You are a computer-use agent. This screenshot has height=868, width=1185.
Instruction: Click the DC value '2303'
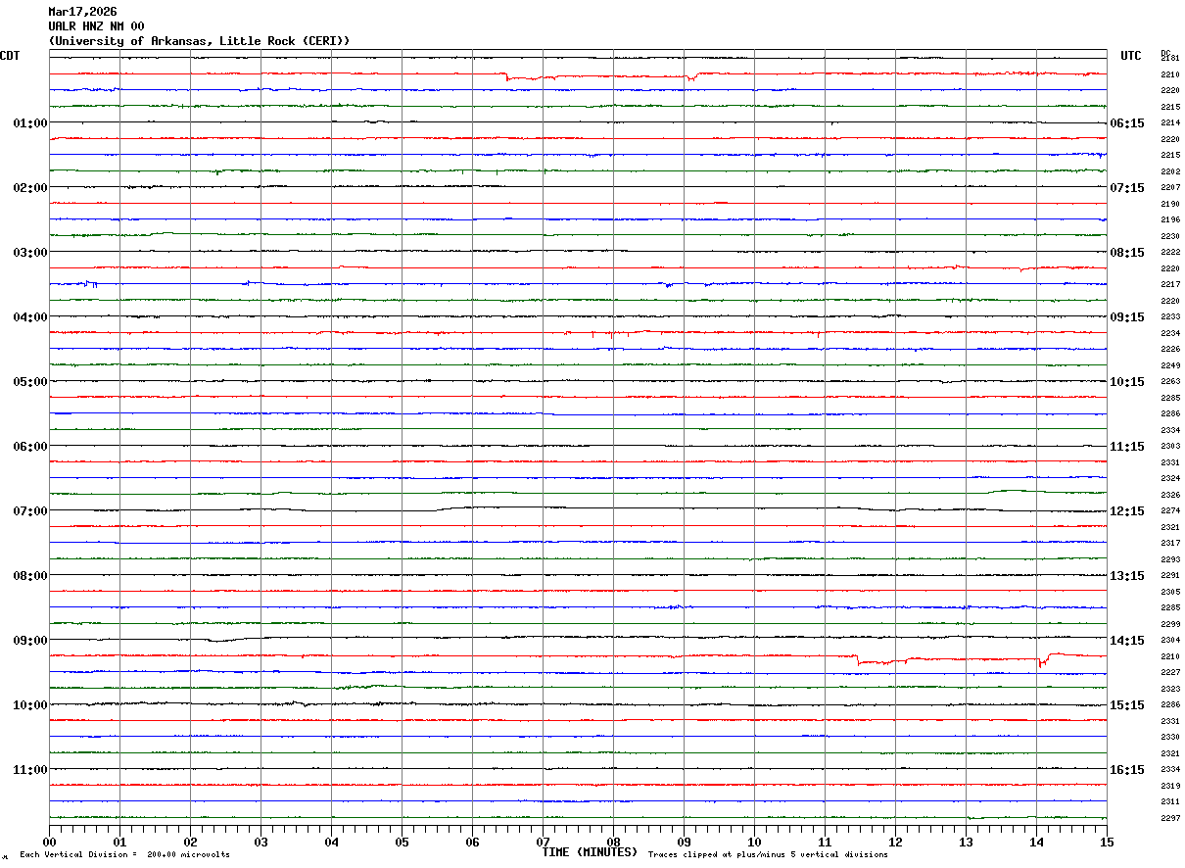coord(1169,447)
